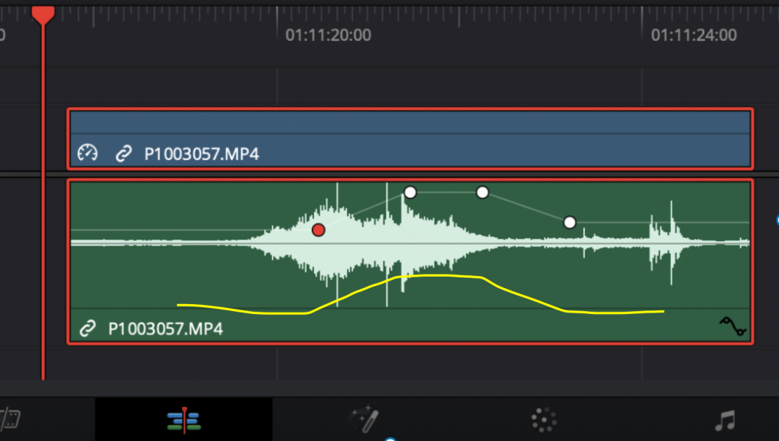
Task: Click the red playhead handle on ruler
Action: [43, 14]
